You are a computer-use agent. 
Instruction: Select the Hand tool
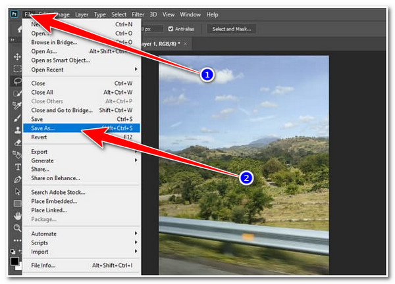(x=17, y=216)
